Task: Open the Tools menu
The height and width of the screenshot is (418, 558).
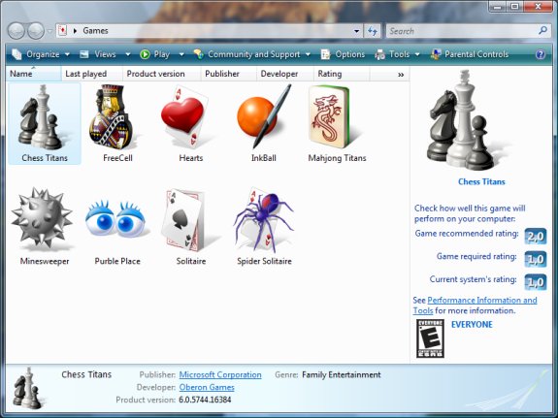Action: (398, 54)
